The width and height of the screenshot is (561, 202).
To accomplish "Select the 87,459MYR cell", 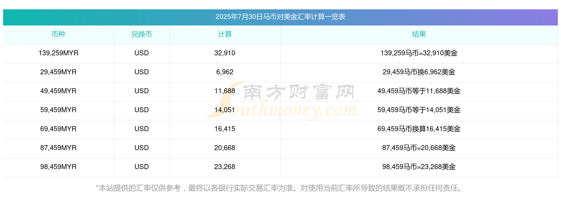I will point(58,148).
